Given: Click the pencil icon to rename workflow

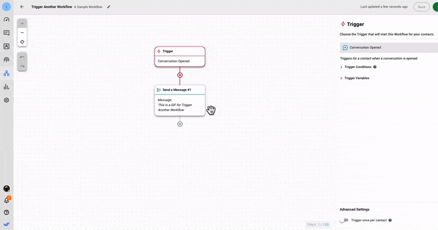Looking at the screenshot, I should pyautogui.click(x=108, y=7).
